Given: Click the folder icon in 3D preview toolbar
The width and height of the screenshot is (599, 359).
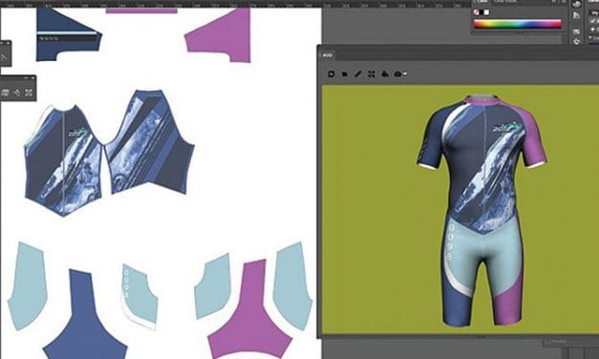Looking at the screenshot, I should click(x=344, y=74).
